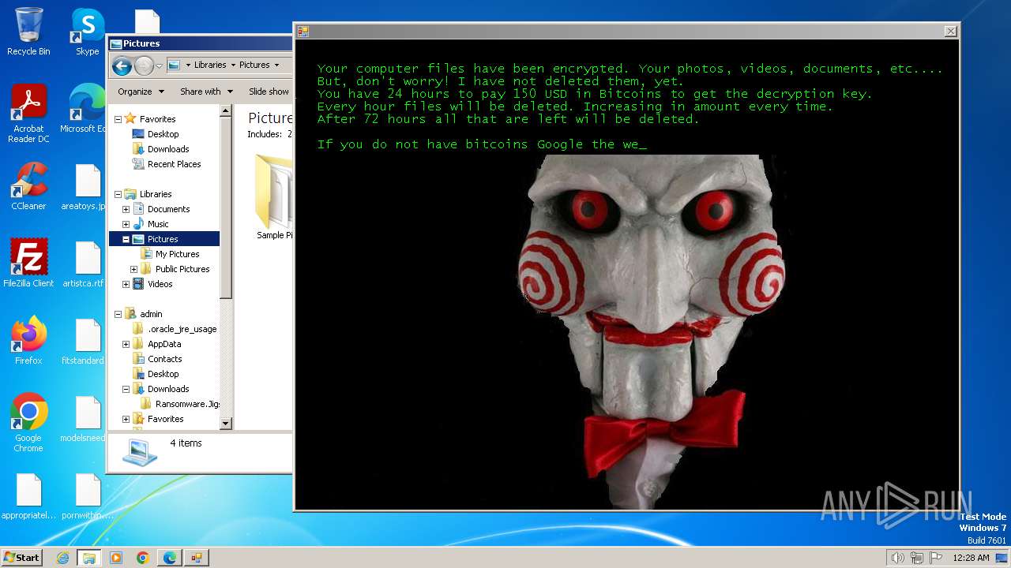Collapse the Libraries tree node
This screenshot has height=568, width=1011.
pos(118,194)
